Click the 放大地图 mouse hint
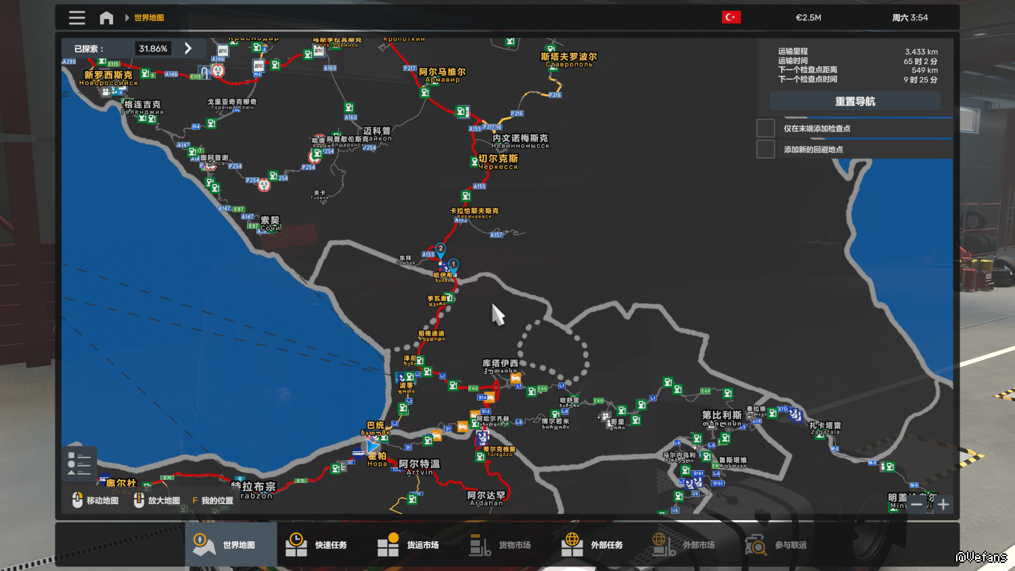 [x=157, y=501]
